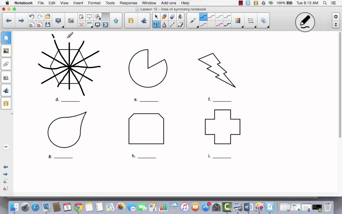Choose the magenta dashed line style
The image size is (342, 214).
(x=219, y=24)
